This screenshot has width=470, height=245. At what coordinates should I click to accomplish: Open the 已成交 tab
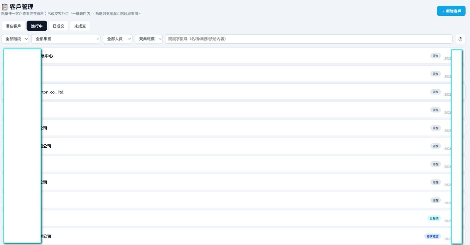(58, 26)
